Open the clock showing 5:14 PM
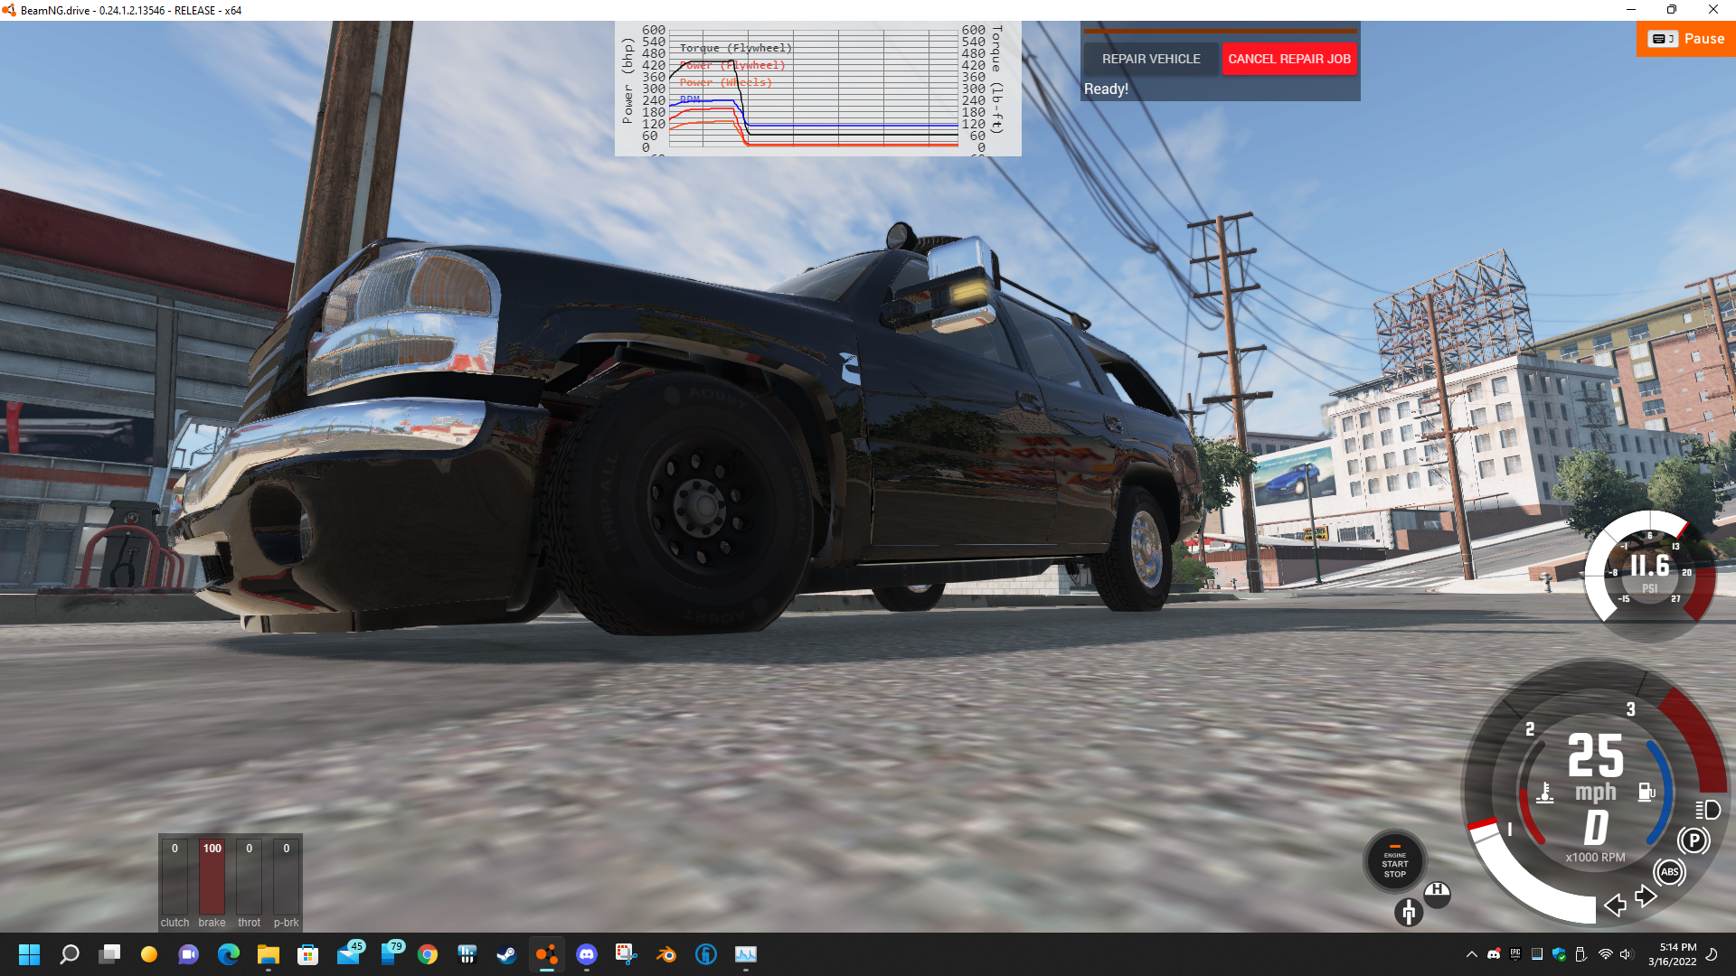The height and width of the screenshot is (976, 1736). [1672, 954]
